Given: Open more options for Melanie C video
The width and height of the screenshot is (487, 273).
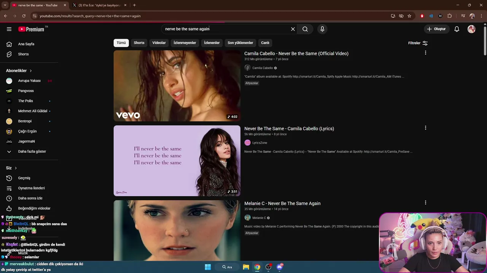Looking at the screenshot, I should coord(425,203).
